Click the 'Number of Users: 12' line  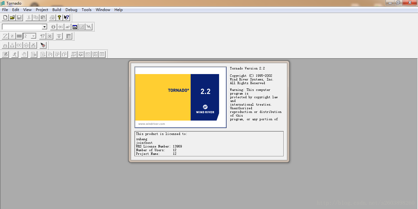tap(156, 150)
